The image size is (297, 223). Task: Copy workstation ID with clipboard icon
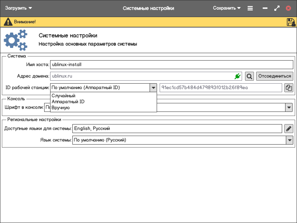tap(289, 88)
